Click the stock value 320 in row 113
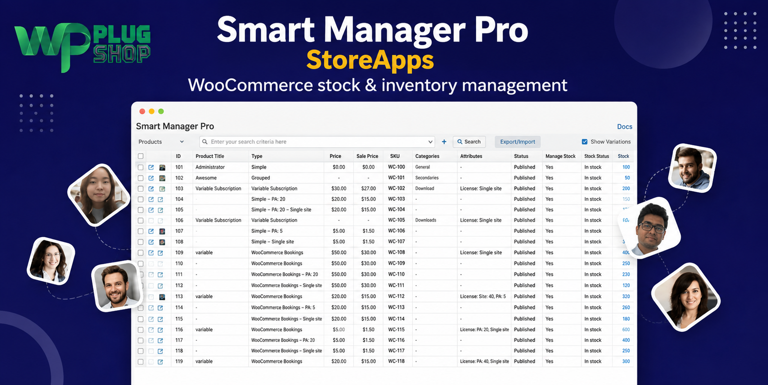 pos(626,296)
